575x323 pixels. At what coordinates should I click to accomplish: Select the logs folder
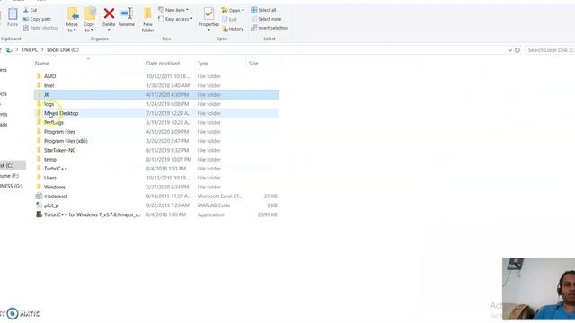(156, 104)
